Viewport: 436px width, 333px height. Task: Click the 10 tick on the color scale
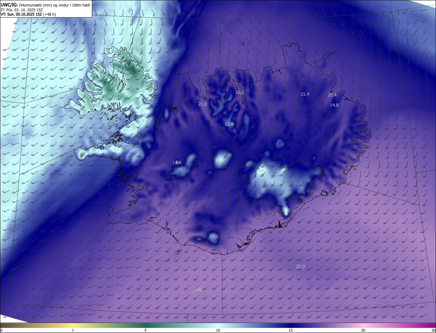[x=218, y=330]
